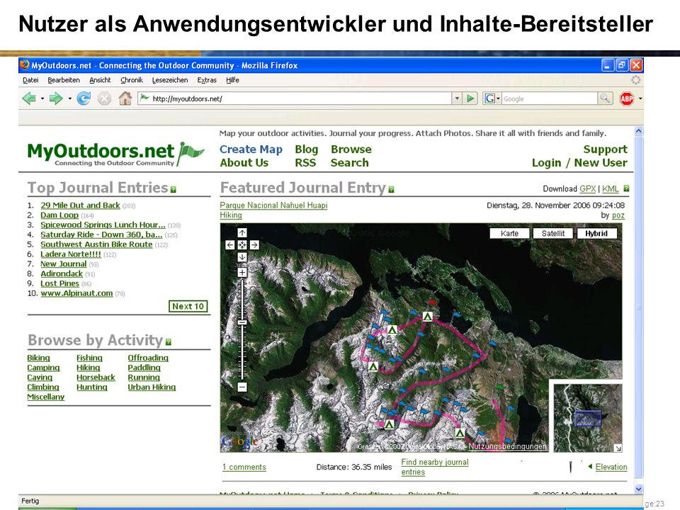Click into the Google search box
680x510 pixels.
coord(550,98)
